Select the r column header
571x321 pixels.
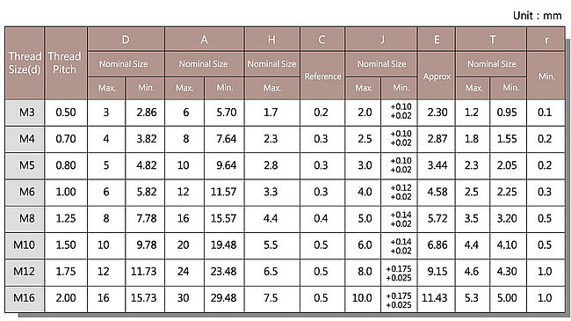point(546,39)
